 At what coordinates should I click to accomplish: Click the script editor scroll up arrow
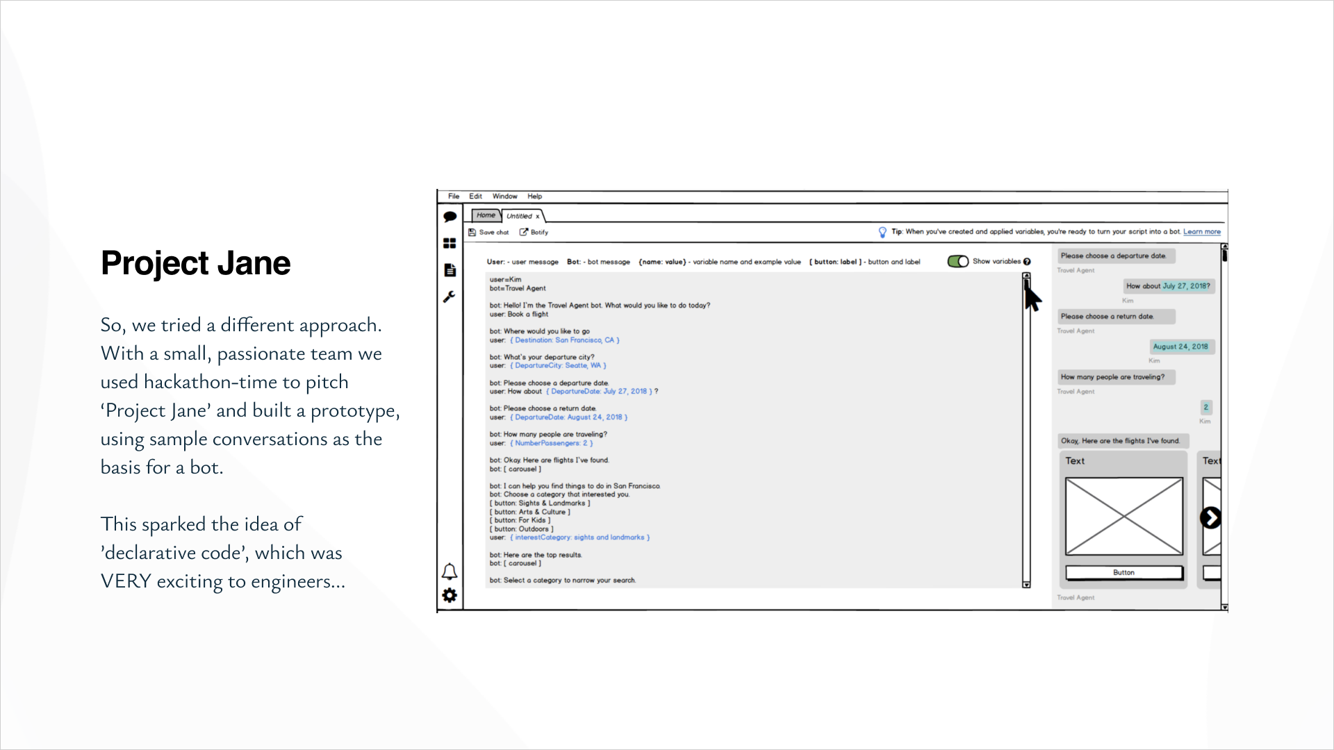pos(1026,276)
